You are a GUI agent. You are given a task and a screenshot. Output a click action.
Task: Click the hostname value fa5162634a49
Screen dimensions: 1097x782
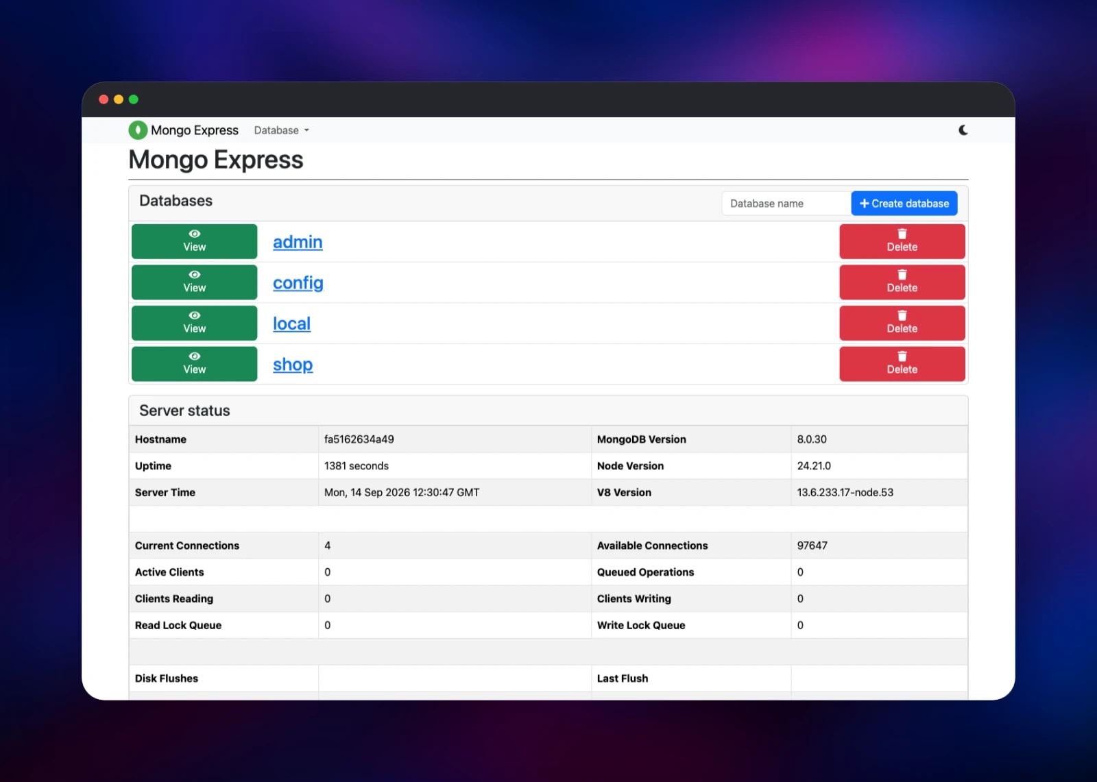[x=359, y=439]
